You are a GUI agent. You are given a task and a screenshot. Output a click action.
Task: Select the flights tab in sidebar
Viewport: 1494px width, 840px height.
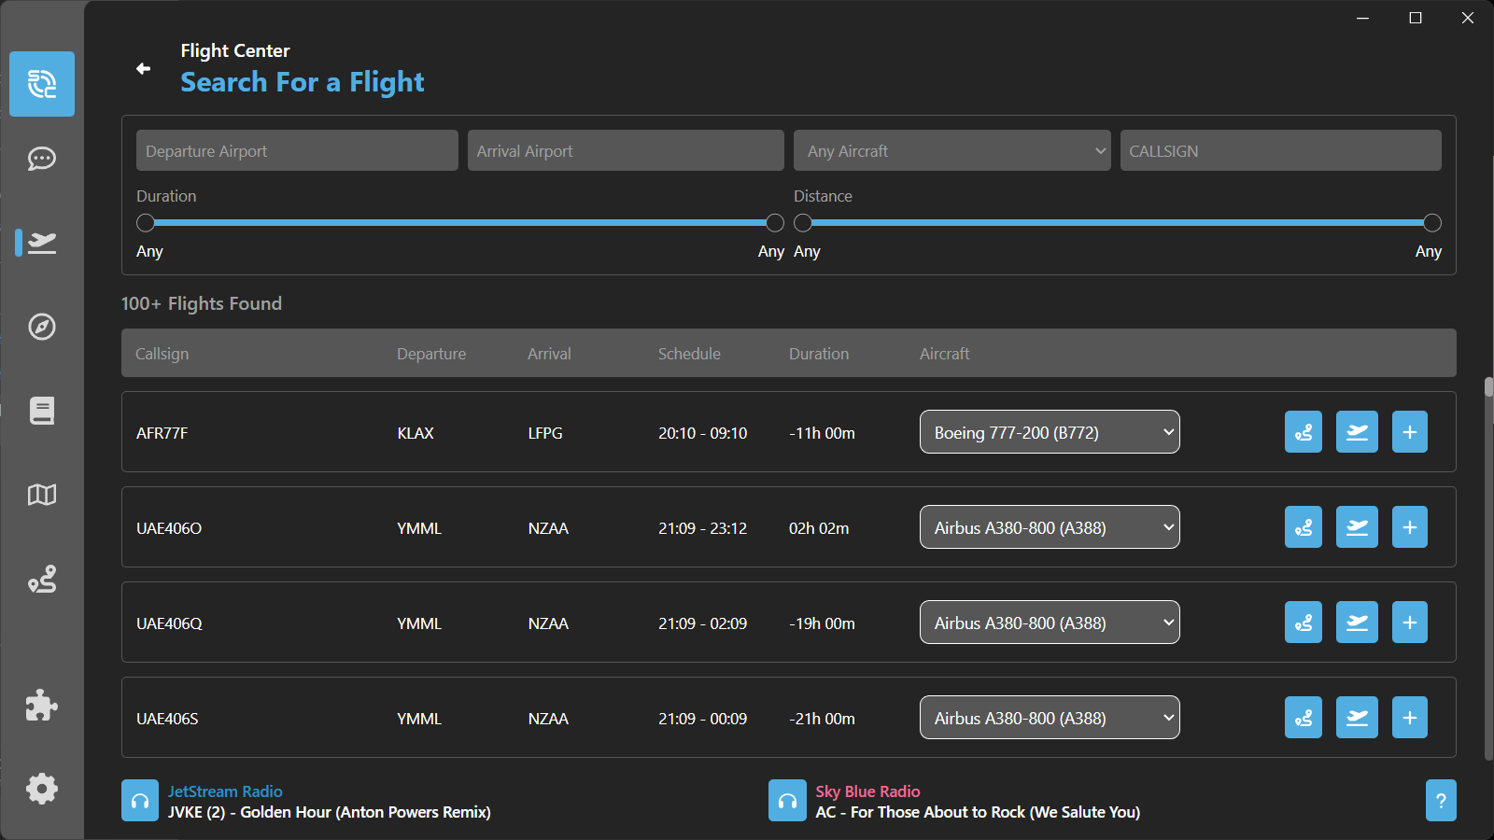pyautogui.click(x=42, y=243)
